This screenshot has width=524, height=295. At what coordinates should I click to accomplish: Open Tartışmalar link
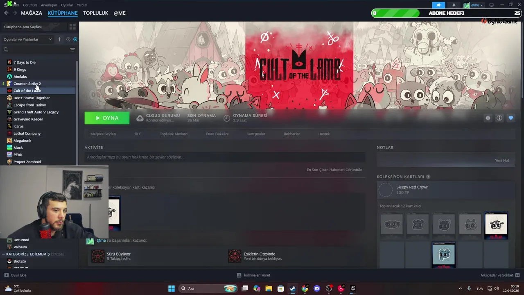[x=256, y=134]
